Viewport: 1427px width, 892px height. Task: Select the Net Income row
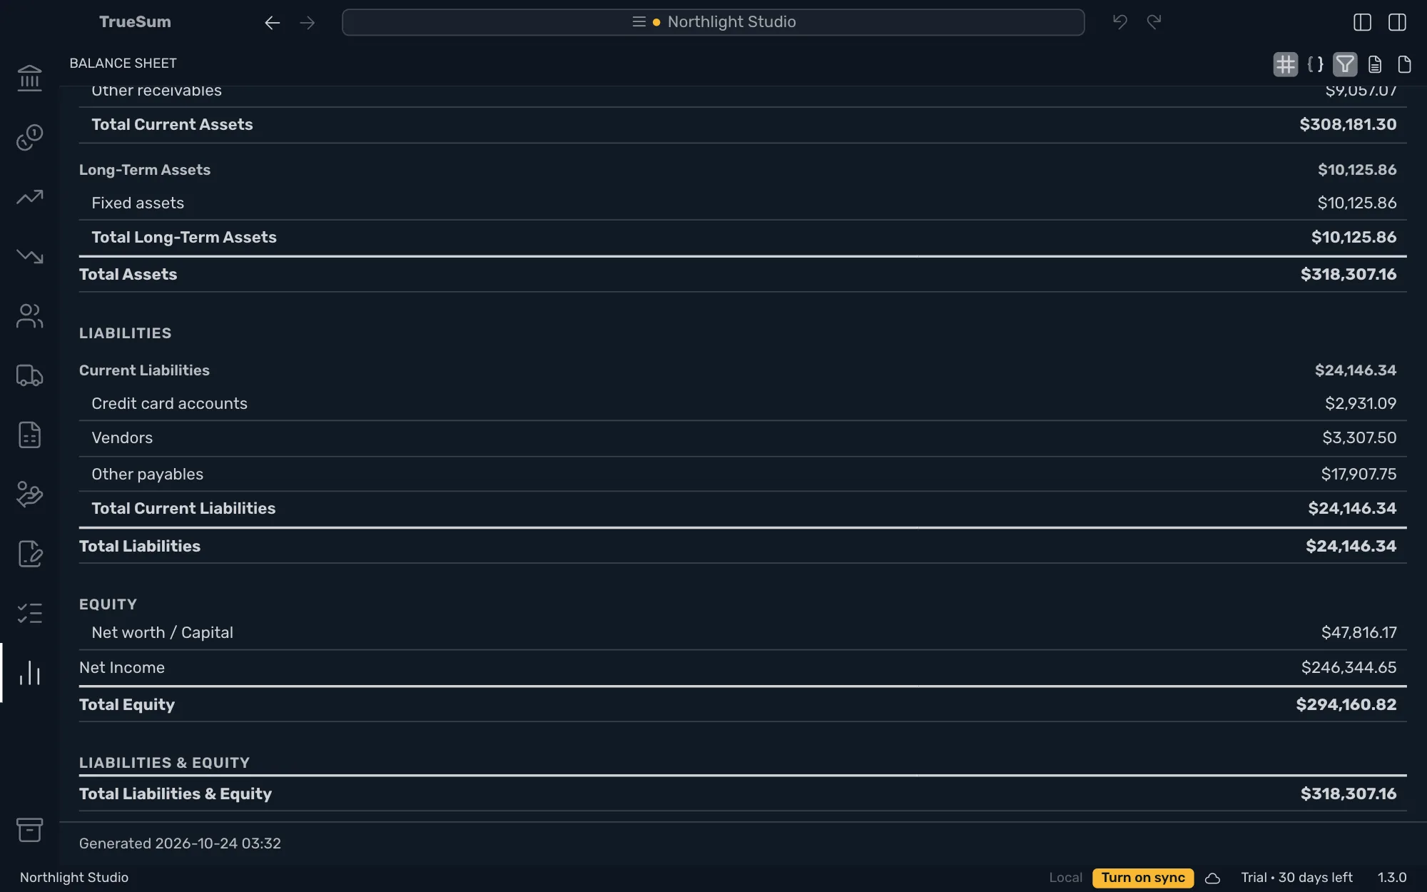[x=743, y=668]
